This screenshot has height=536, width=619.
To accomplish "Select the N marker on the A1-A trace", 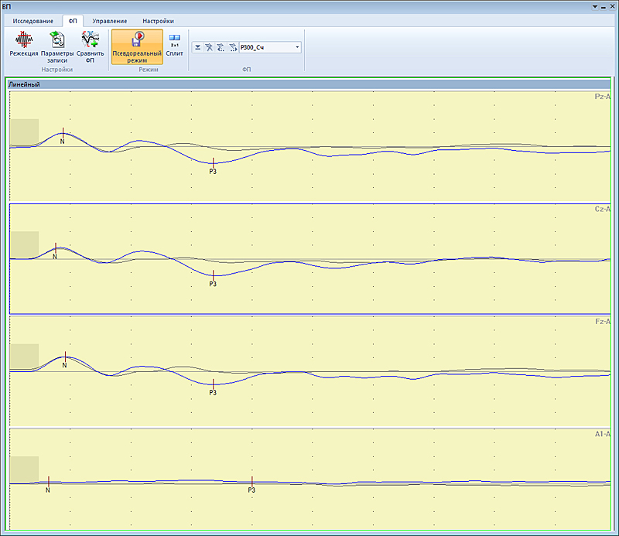I will [x=48, y=485].
